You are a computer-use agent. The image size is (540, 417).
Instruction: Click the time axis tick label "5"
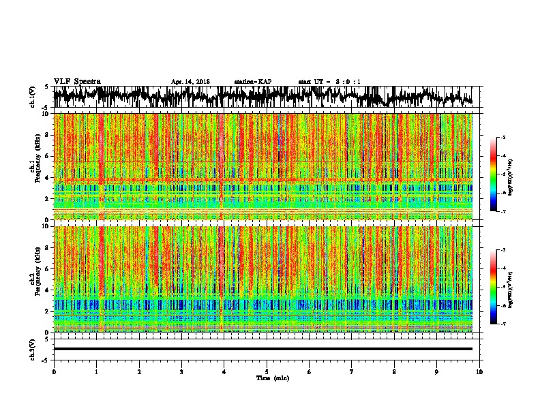tap(267, 372)
